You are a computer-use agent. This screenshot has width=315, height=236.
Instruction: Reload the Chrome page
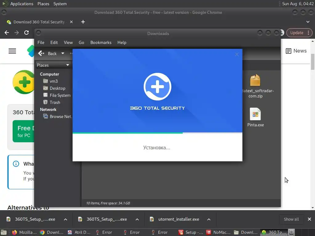26,33
